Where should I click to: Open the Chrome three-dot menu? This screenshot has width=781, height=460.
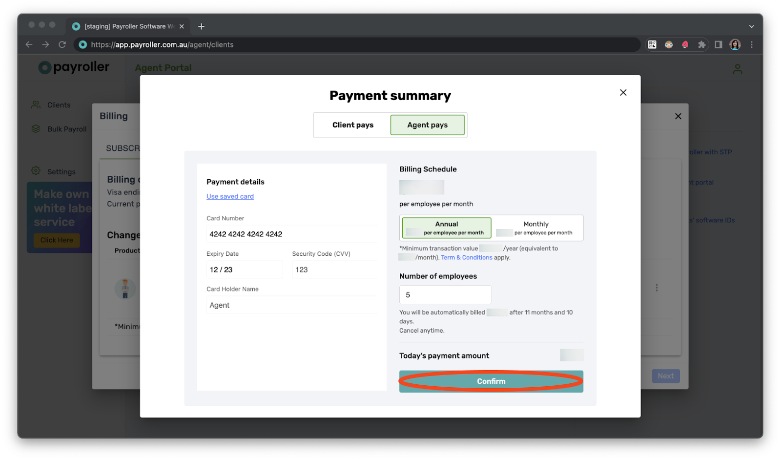tap(752, 44)
